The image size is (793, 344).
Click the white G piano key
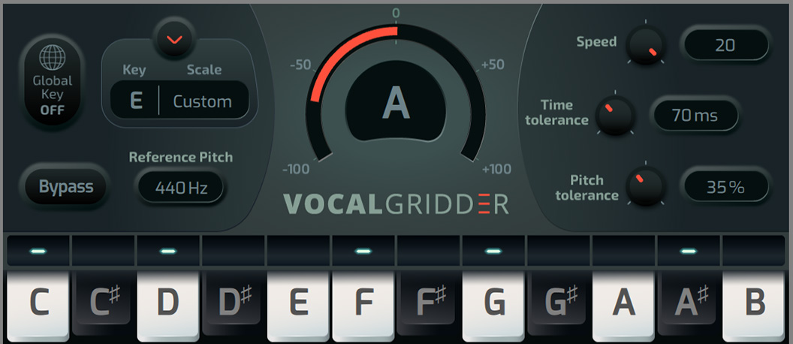click(493, 306)
